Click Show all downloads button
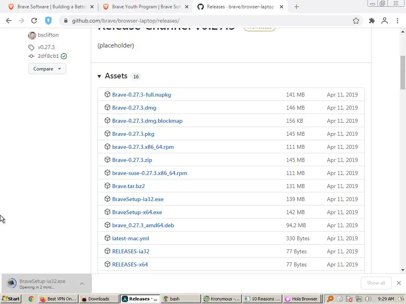This screenshot has height=304, width=406. (376, 283)
